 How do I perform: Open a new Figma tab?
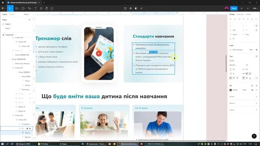[44, 3]
